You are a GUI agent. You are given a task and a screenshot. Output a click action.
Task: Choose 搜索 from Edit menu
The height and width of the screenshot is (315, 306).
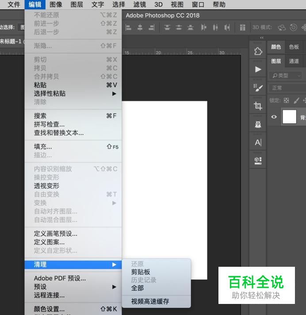pyautogui.click(x=73, y=116)
